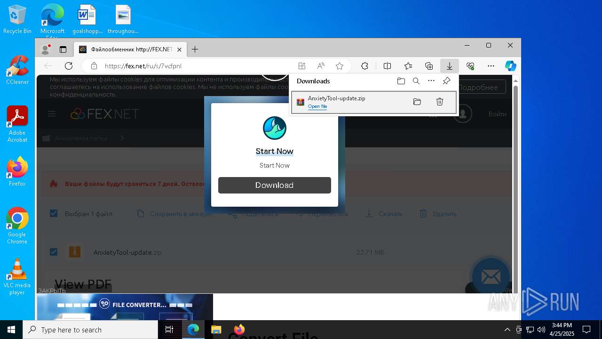The width and height of the screenshot is (602, 339).
Task: Click the Удалить delete action
Action: tap(438, 214)
